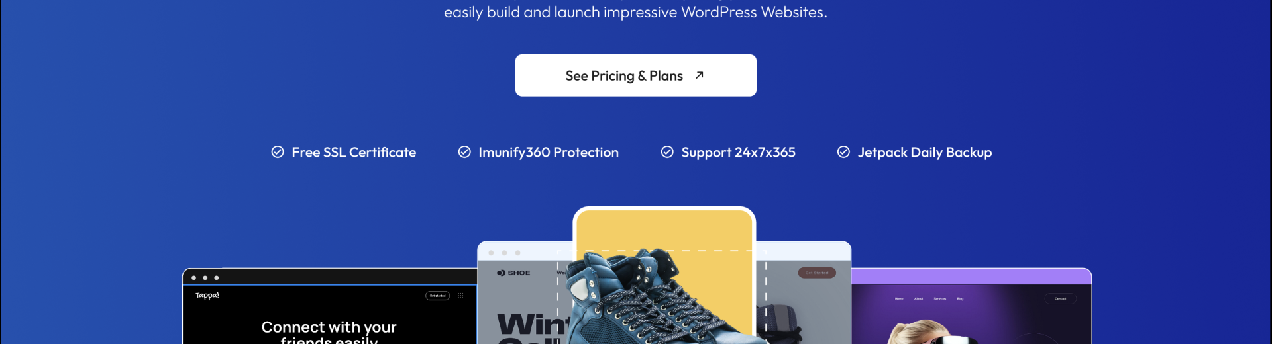Select Home in the purple mockup nav
Viewport: 1272px width, 344px height.
pos(899,299)
